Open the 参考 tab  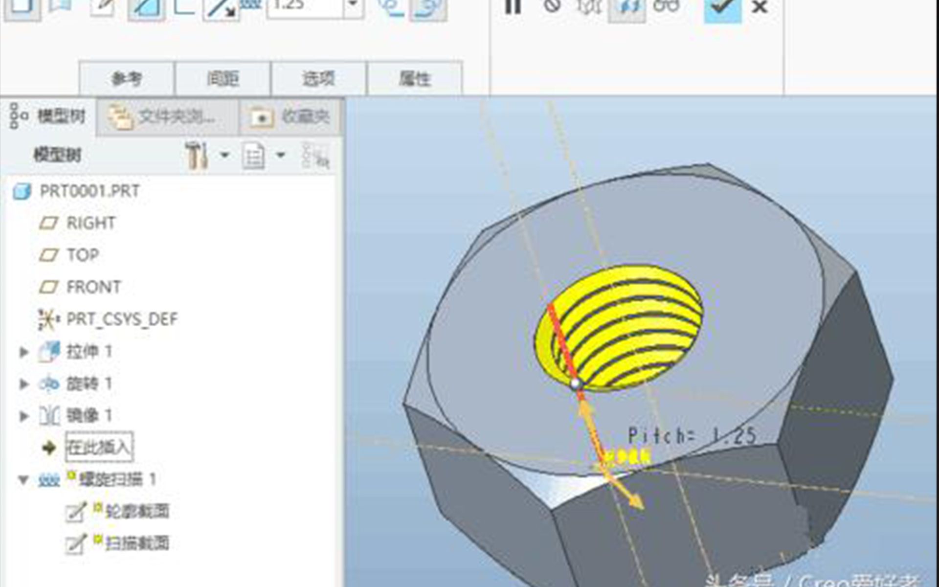coord(127,78)
